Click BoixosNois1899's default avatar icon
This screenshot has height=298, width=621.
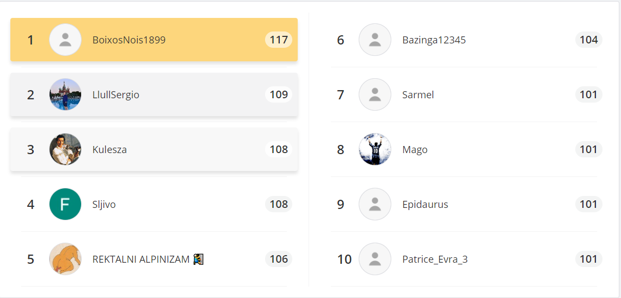65,40
